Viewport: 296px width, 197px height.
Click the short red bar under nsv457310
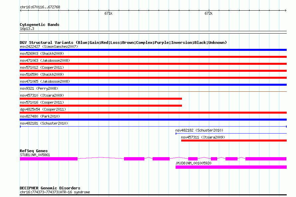pos(101,99)
